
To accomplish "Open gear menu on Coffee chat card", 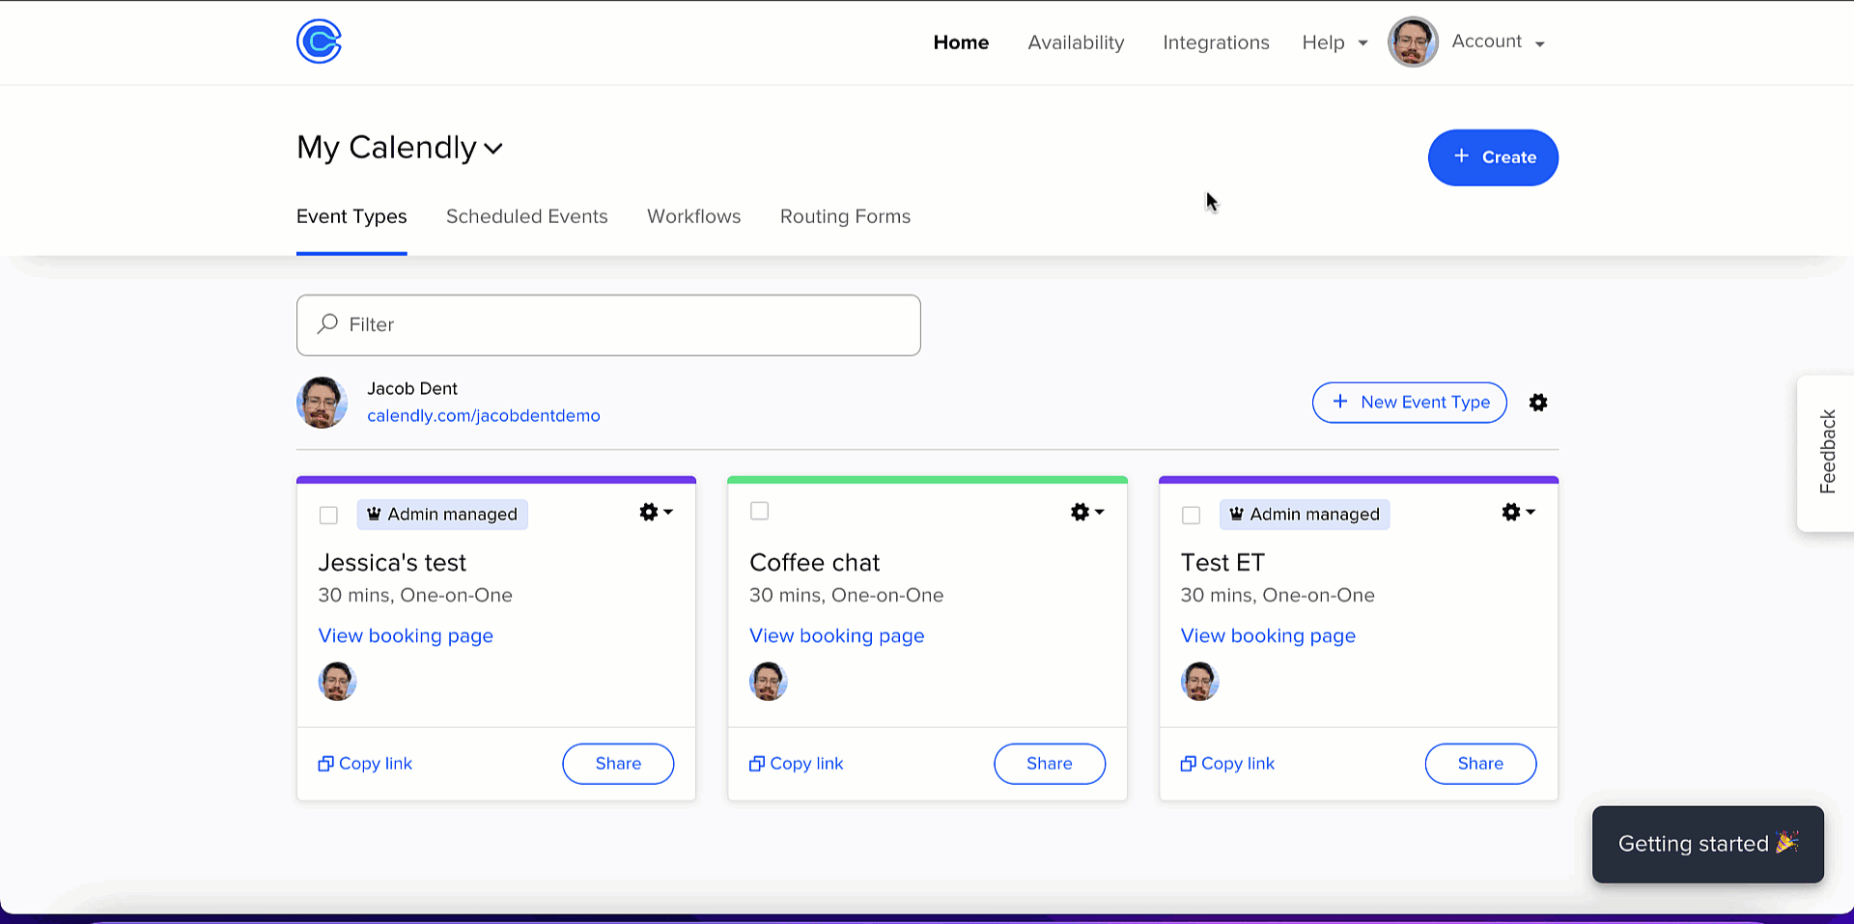I will tap(1086, 512).
